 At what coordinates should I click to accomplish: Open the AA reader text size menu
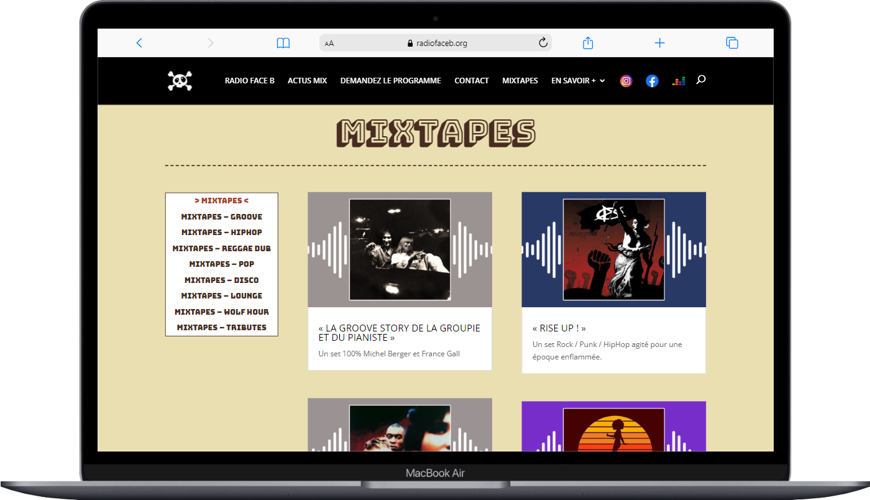(329, 44)
